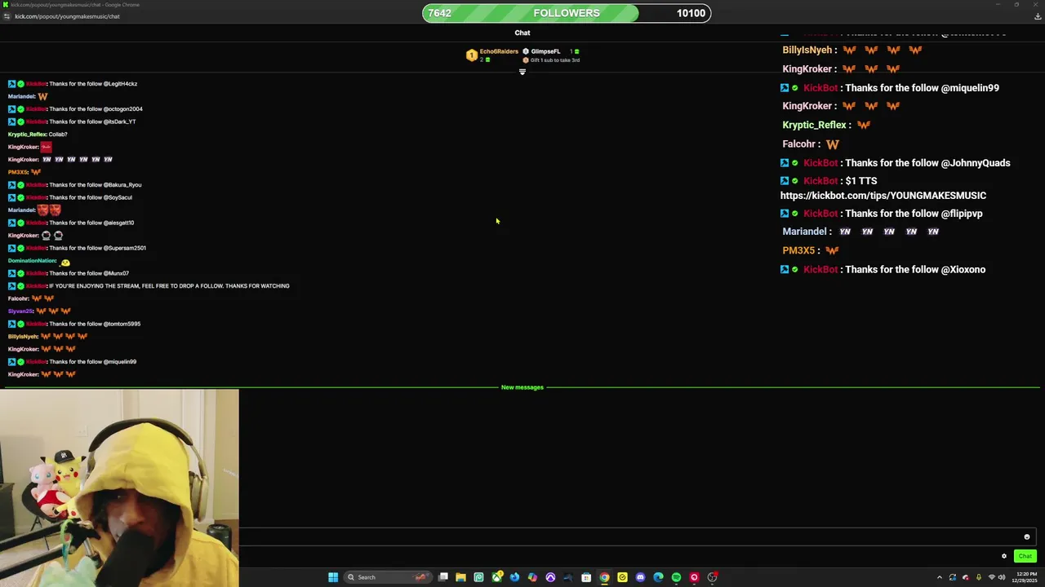1045x587 pixels.
Task: Open Discord from taskbar
Action: point(640,577)
